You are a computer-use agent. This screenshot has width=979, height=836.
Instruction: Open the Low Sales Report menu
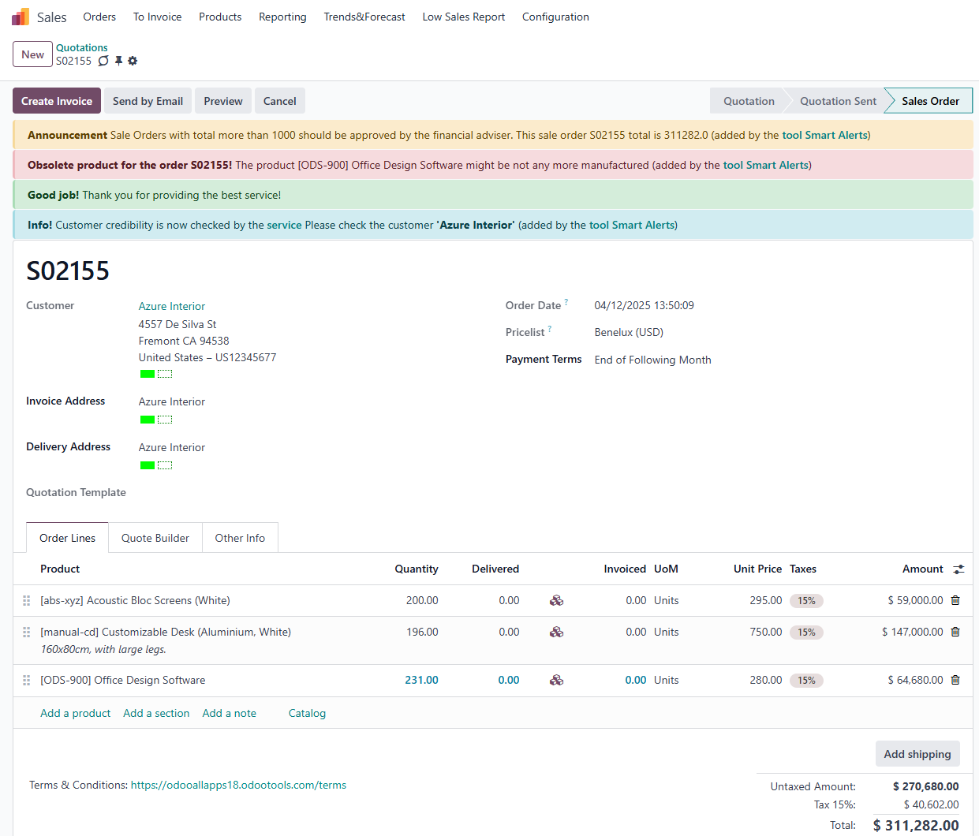[x=464, y=17]
